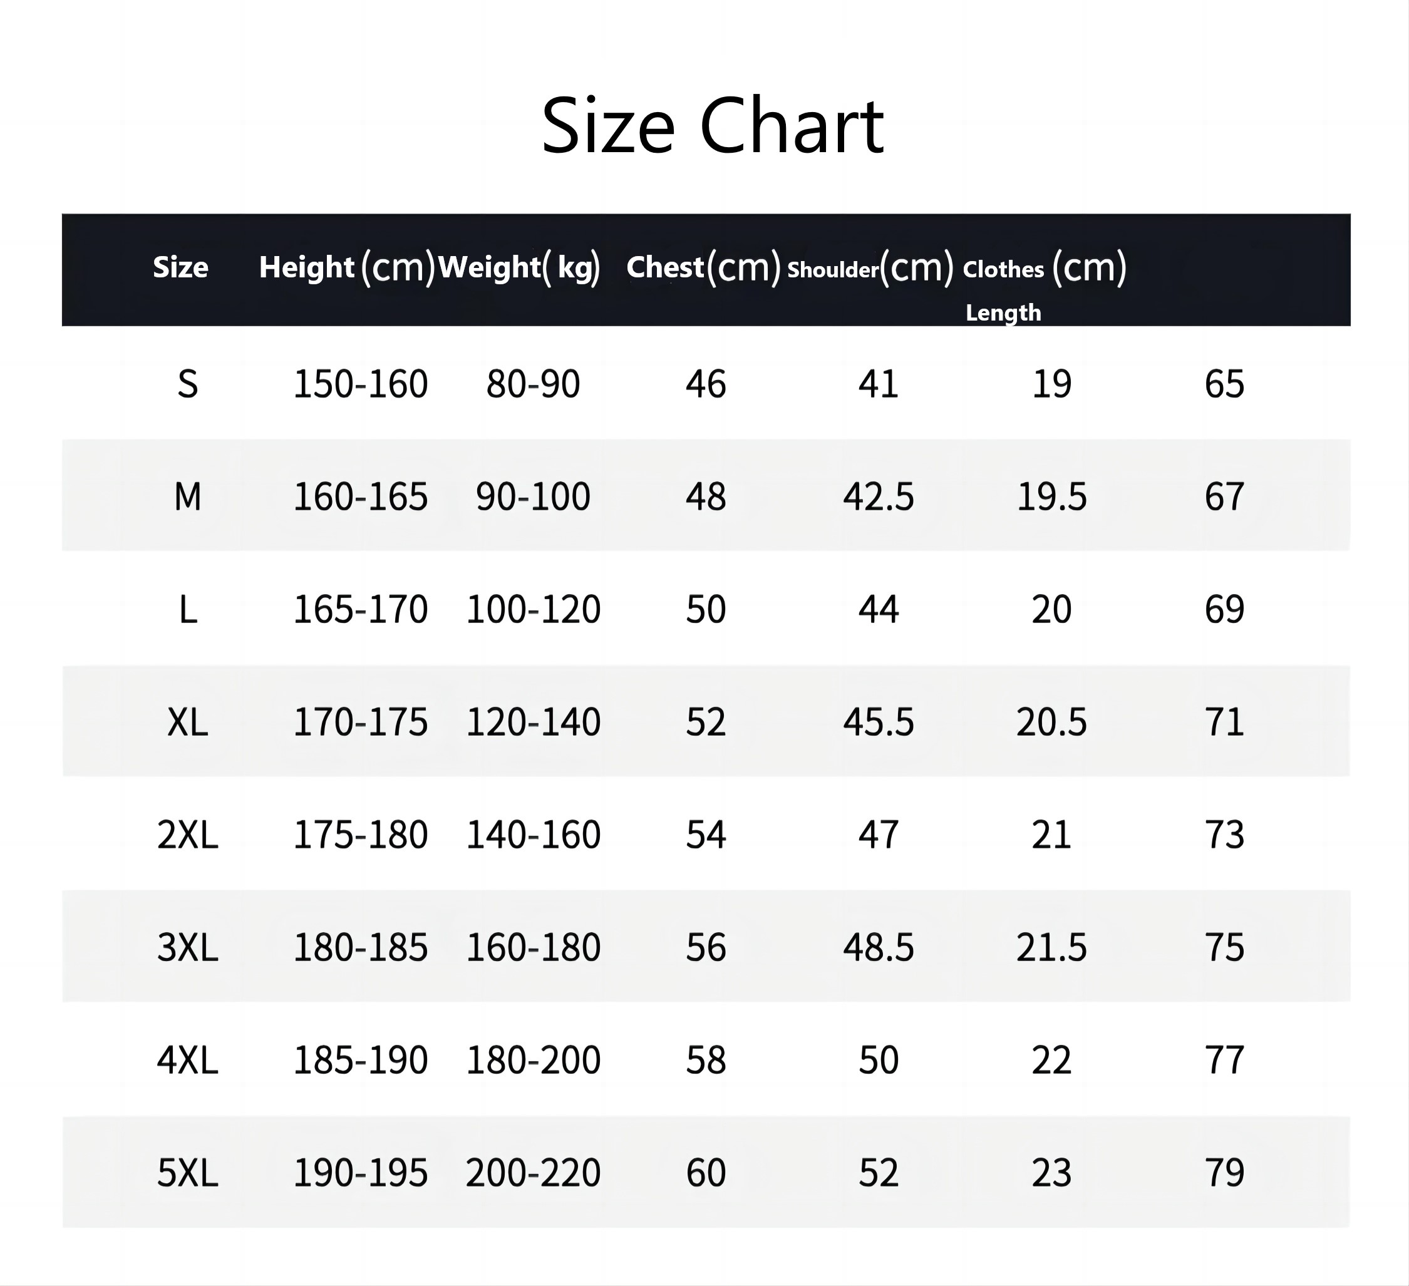Select the 3XL size row label
This screenshot has width=1409, height=1286.
(x=187, y=947)
